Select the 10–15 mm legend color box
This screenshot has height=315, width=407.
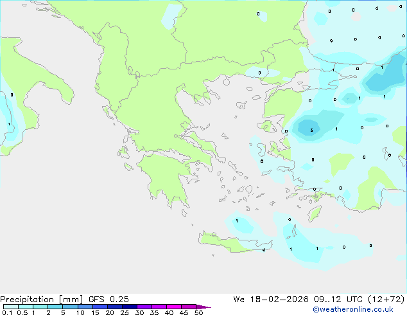85,307
